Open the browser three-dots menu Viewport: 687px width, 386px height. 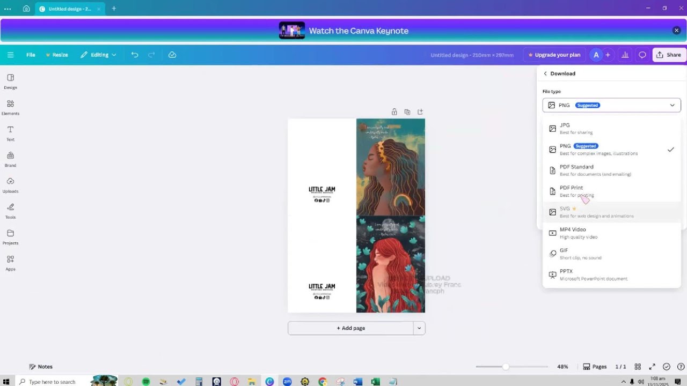tap(7, 9)
